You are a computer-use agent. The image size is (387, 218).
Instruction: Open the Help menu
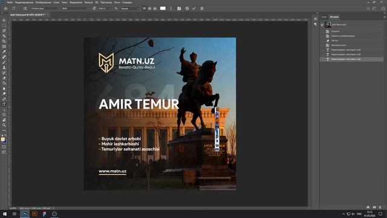127,2
